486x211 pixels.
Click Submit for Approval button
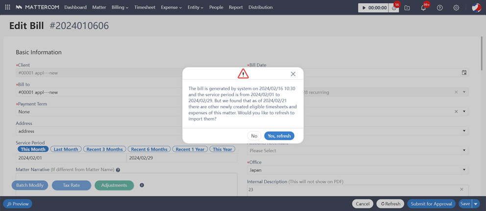431,204
